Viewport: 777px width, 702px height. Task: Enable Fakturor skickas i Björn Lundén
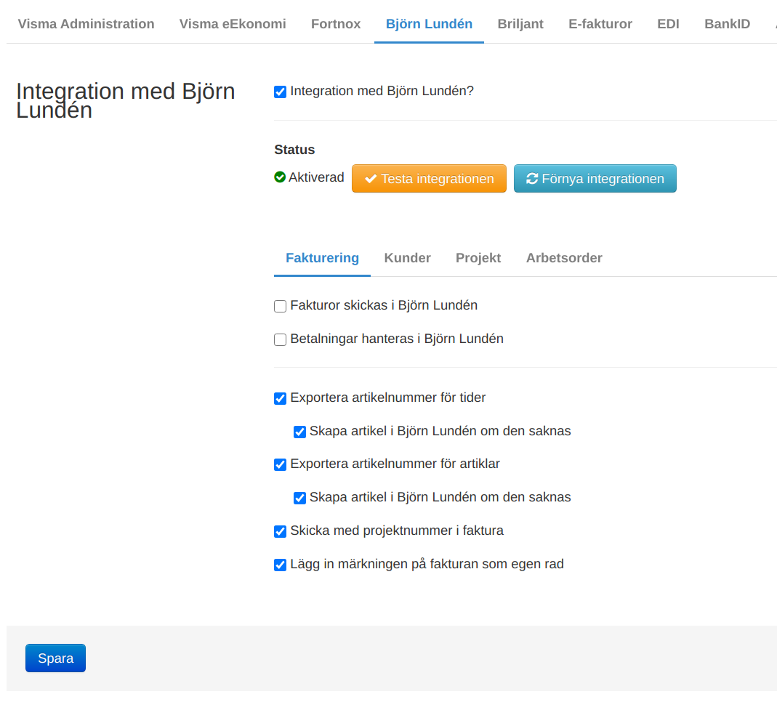[x=280, y=306]
